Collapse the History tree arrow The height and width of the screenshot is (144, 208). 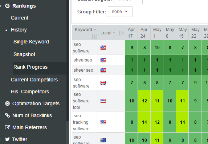pyautogui.click(x=6, y=30)
